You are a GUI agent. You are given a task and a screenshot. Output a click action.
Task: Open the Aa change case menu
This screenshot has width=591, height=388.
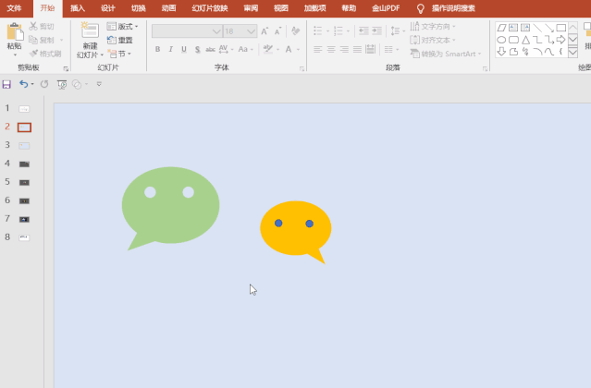tap(245, 49)
